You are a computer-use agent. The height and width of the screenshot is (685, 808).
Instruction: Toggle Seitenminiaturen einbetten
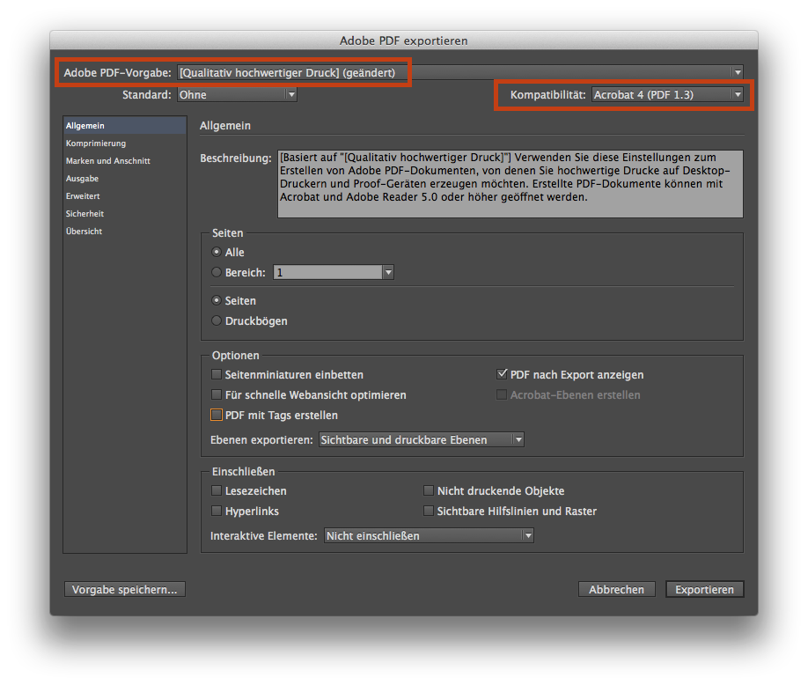point(216,374)
